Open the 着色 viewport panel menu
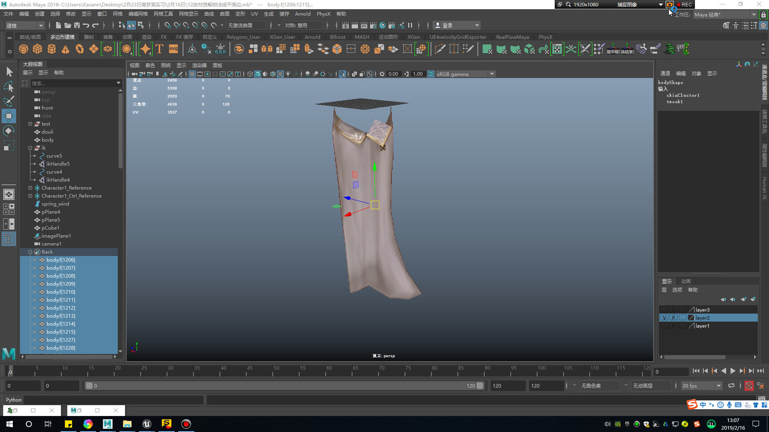The height and width of the screenshot is (432, 769). tap(150, 65)
